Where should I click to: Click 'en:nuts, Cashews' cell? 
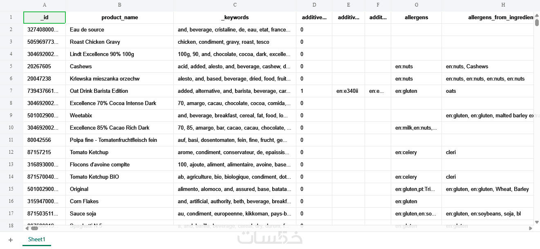pyautogui.click(x=488, y=66)
